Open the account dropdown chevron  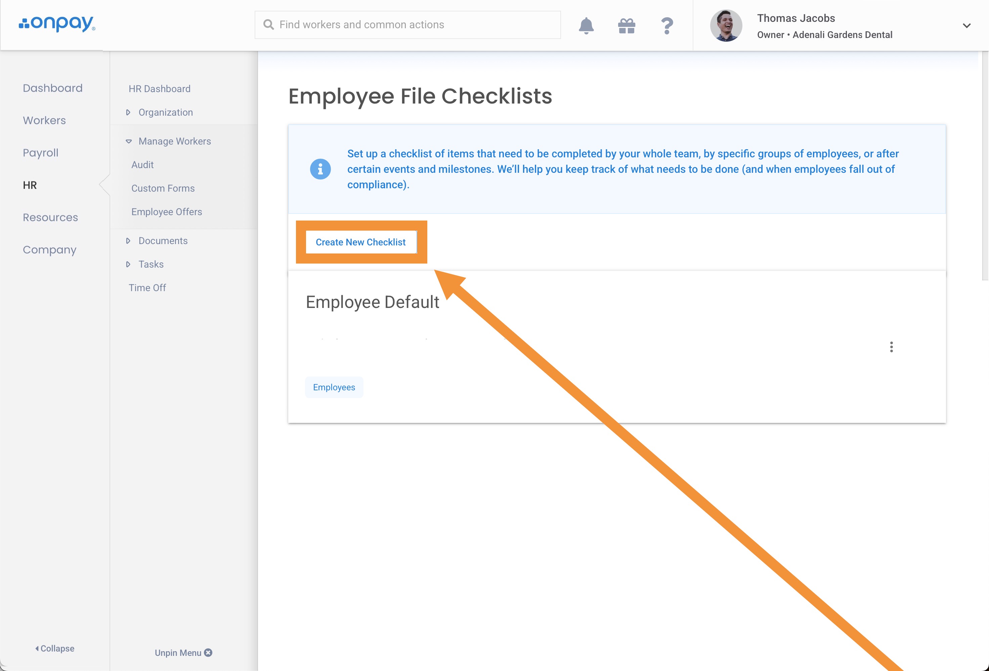click(966, 26)
